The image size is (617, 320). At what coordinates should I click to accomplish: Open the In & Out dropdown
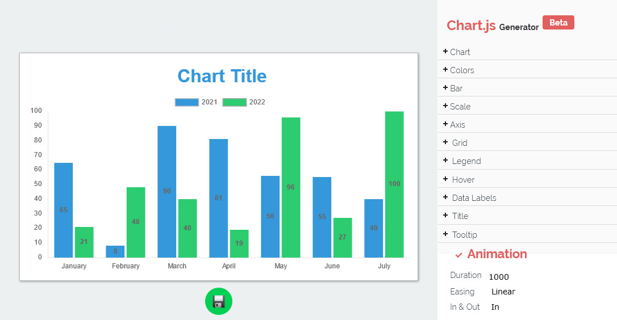click(495, 307)
